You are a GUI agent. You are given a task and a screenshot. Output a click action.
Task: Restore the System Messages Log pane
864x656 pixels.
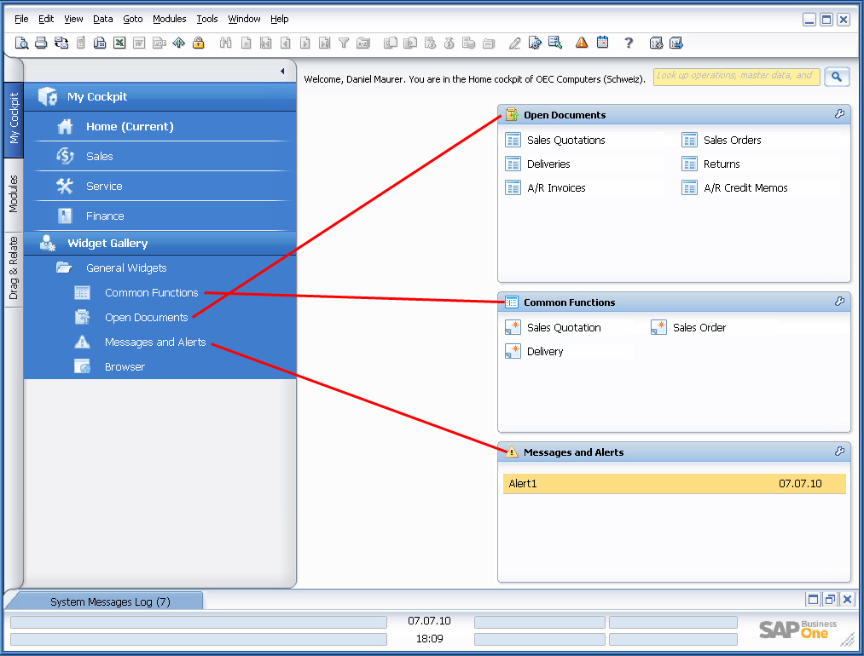[x=830, y=599]
